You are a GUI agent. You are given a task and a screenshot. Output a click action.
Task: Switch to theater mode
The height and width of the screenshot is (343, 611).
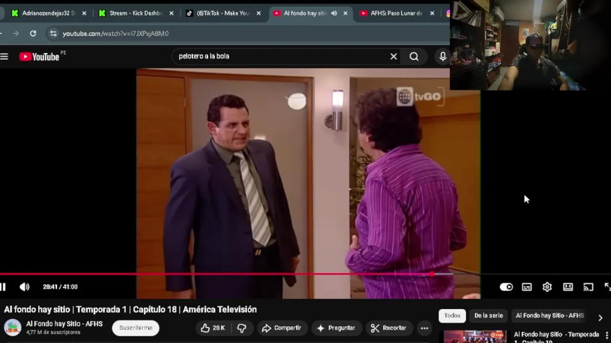(568, 287)
